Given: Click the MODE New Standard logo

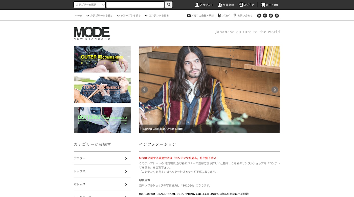Looking at the screenshot, I should click(x=92, y=33).
